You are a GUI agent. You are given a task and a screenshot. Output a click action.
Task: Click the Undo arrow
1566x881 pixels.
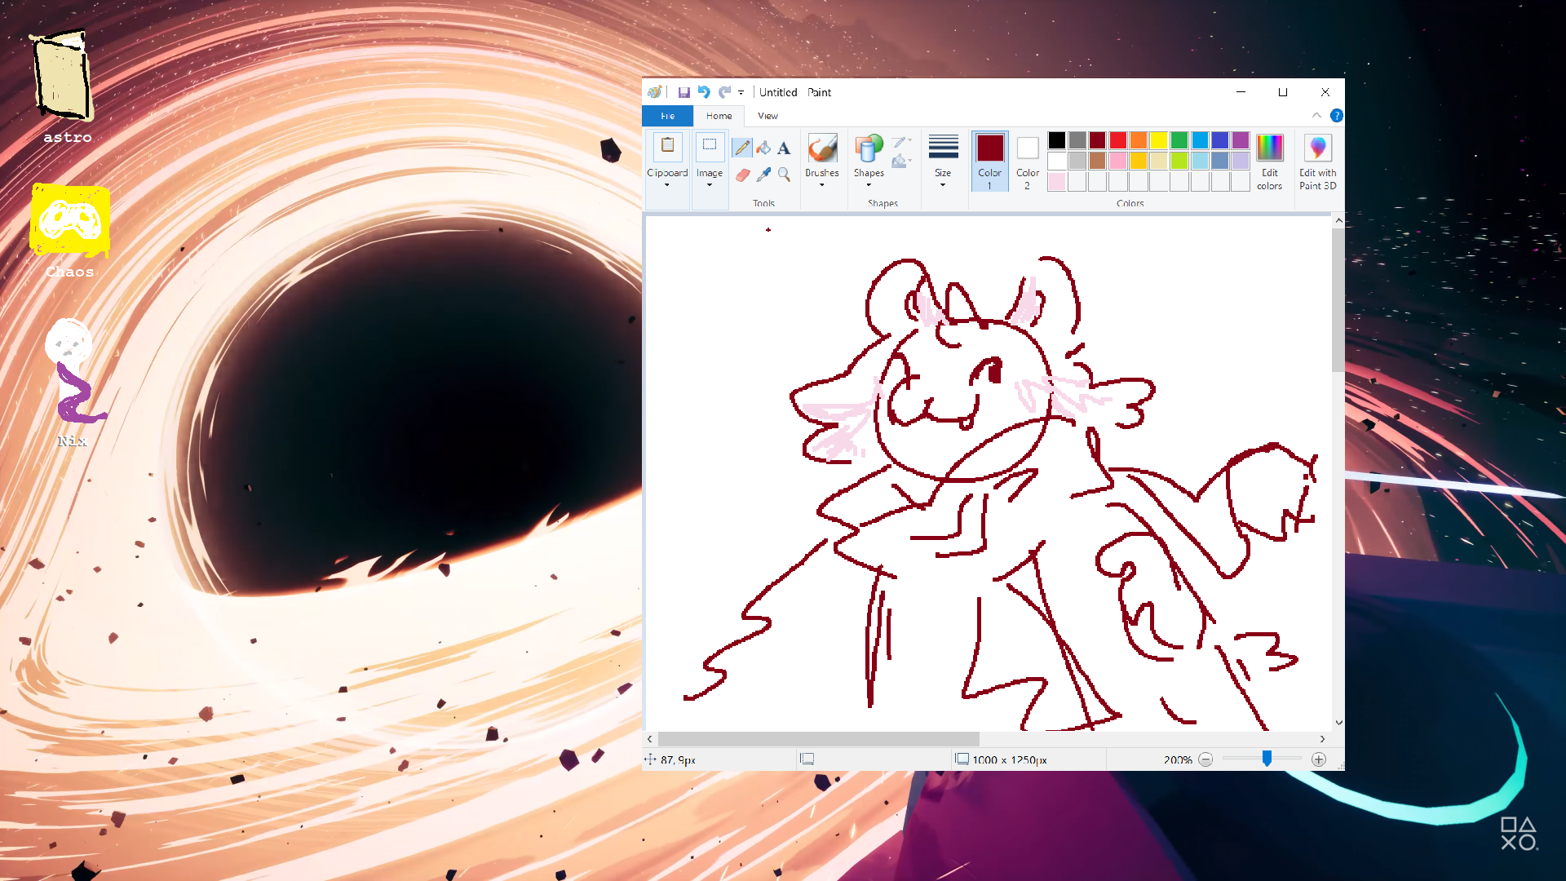click(x=704, y=92)
